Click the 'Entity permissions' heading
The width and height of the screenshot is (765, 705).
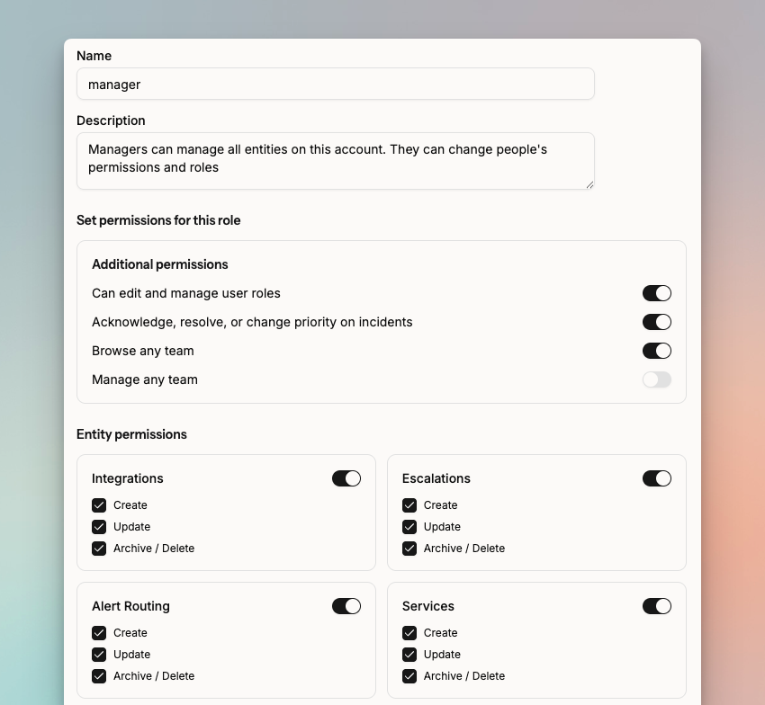tap(131, 434)
